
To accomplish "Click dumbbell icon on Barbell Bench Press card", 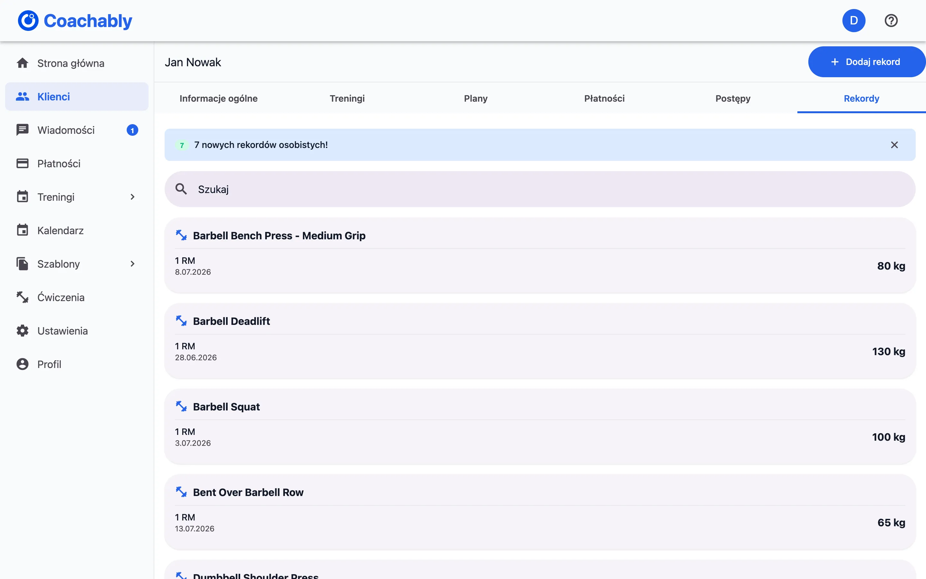I will click(181, 235).
